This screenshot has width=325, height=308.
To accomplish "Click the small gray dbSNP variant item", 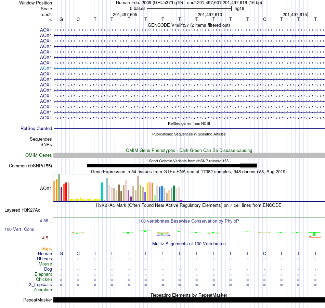I will tap(248, 166).
